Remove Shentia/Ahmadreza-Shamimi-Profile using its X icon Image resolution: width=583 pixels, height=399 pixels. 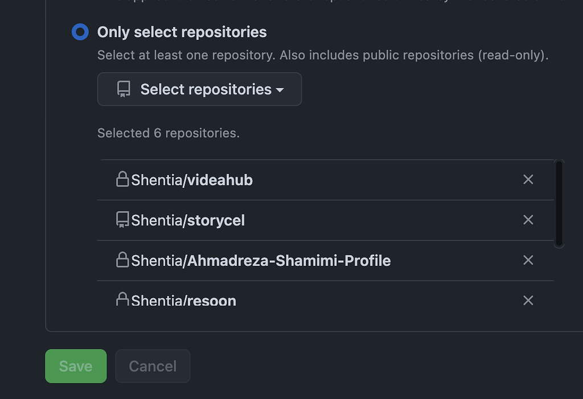click(528, 260)
